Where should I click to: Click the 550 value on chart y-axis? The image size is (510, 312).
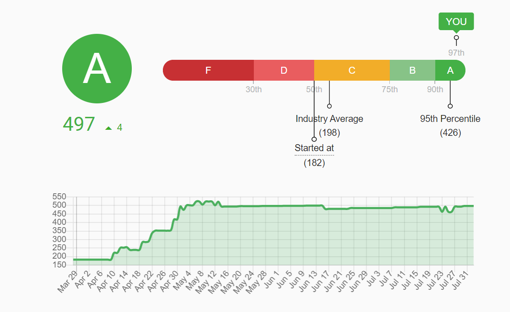(x=59, y=197)
